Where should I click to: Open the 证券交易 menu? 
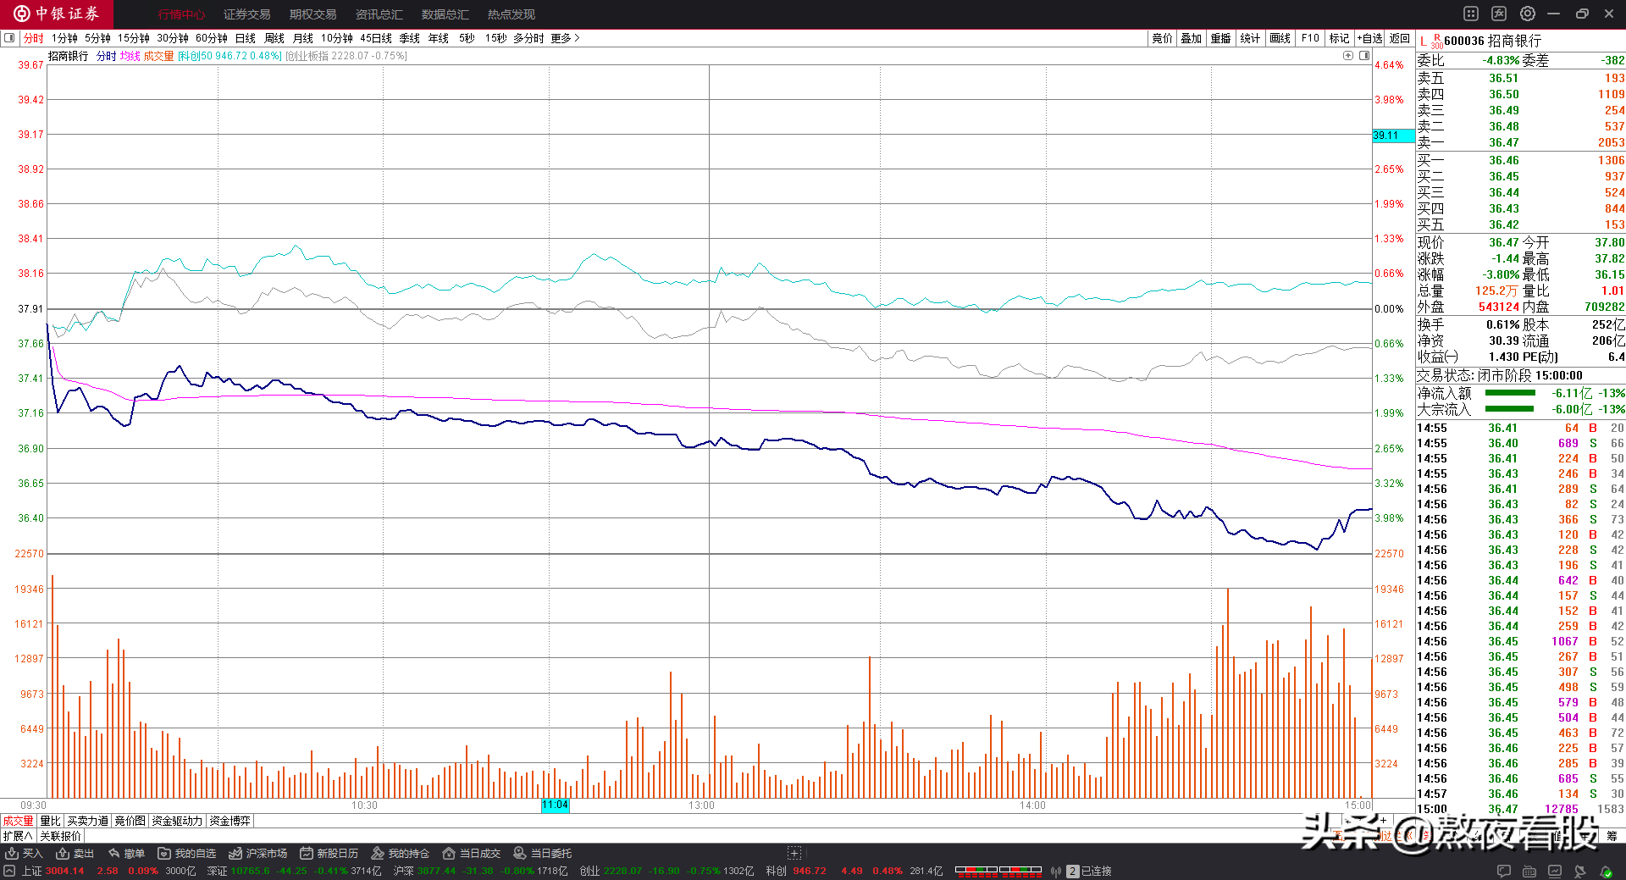pos(247,14)
